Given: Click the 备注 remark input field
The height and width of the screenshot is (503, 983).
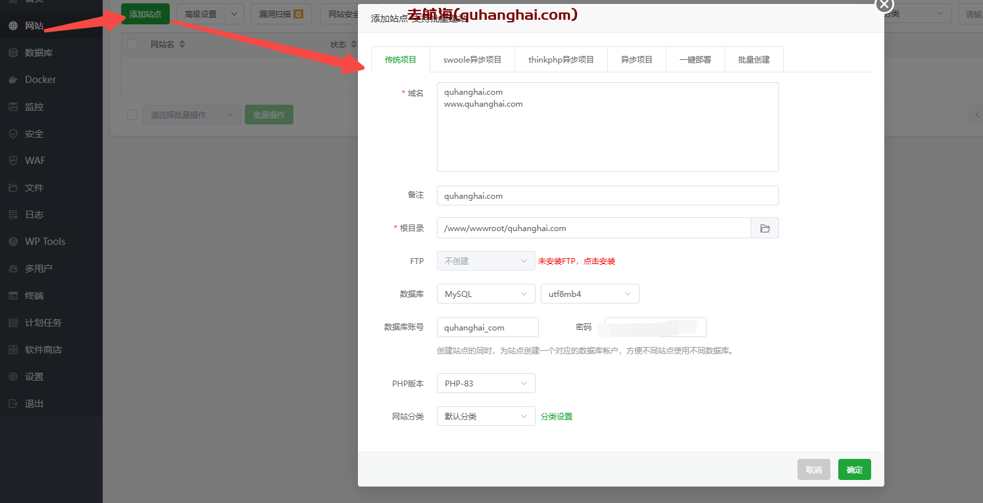Looking at the screenshot, I should pyautogui.click(x=607, y=196).
